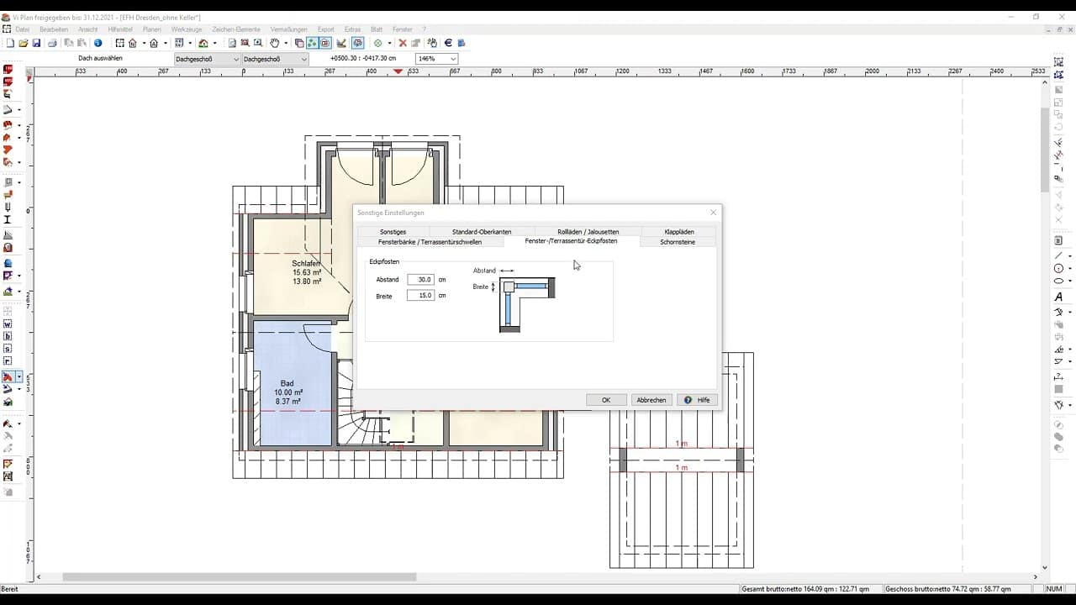Switch to the Schornsteine tab
Viewport: 1076px width, 605px height.
(x=678, y=242)
